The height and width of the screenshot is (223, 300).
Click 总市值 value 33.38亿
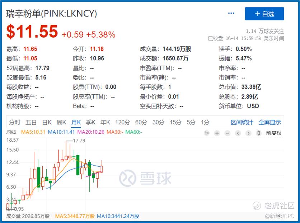pyautogui.click(x=251, y=87)
